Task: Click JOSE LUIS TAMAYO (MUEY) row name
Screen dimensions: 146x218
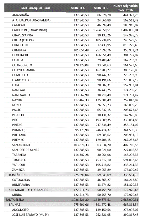Action: pos(30,215)
